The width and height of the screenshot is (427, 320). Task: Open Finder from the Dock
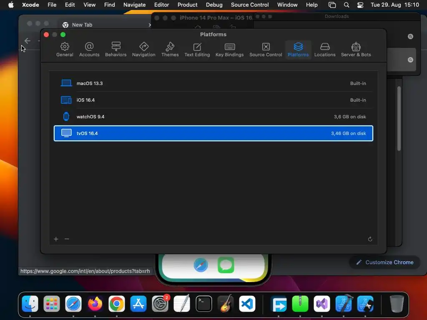[30, 304]
